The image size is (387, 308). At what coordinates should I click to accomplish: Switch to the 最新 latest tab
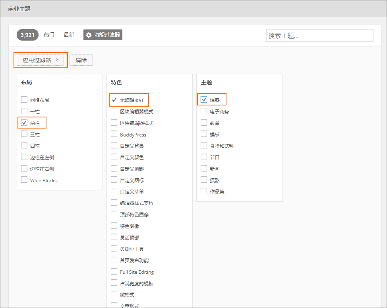(69, 35)
